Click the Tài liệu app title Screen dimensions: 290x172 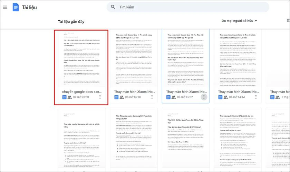coord(30,7)
